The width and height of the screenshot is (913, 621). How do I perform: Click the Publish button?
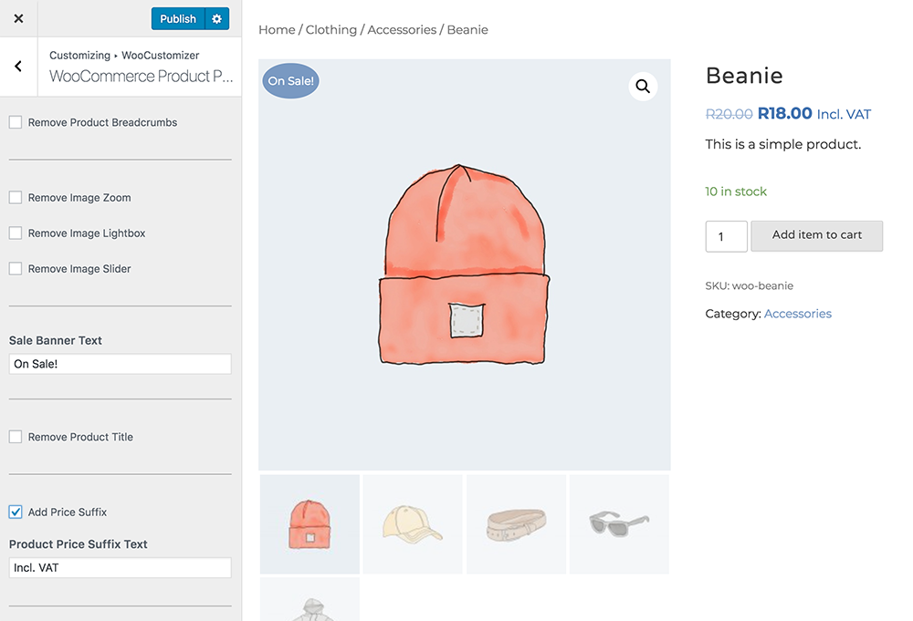click(178, 18)
